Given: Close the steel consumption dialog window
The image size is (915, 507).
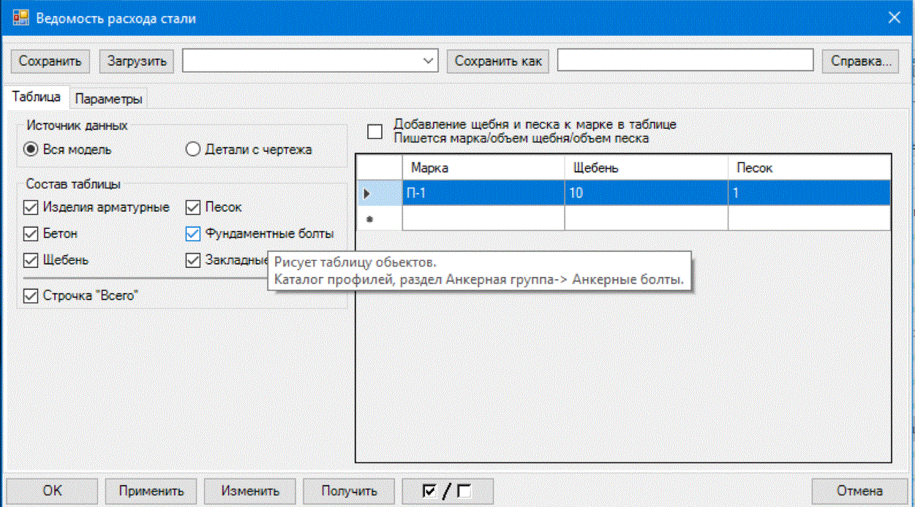Looking at the screenshot, I should [x=894, y=18].
